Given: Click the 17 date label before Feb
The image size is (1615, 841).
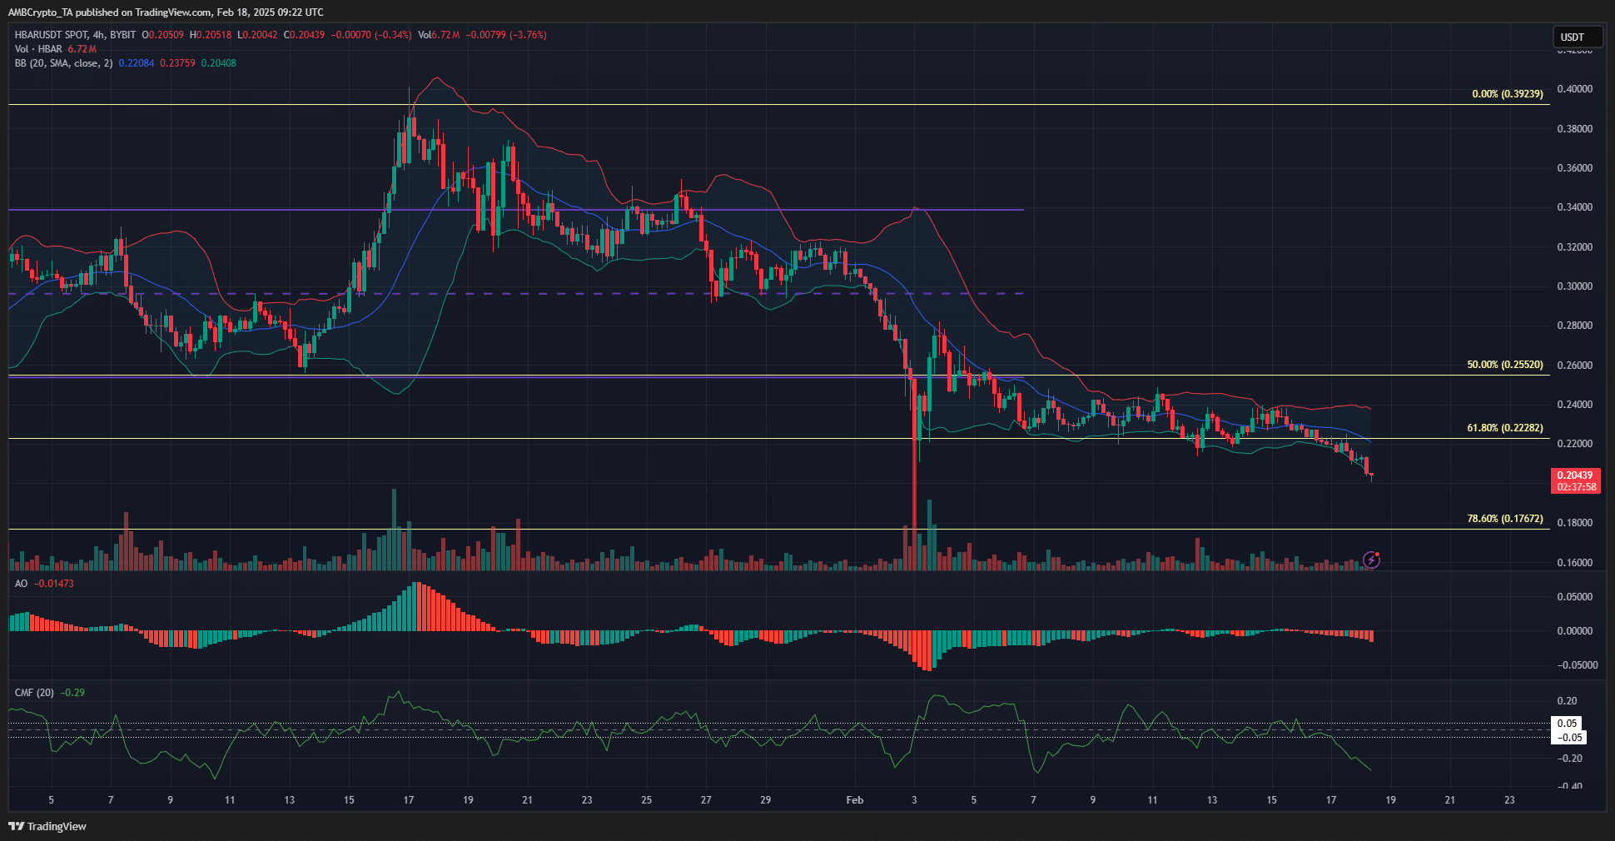Looking at the screenshot, I should coord(408,800).
